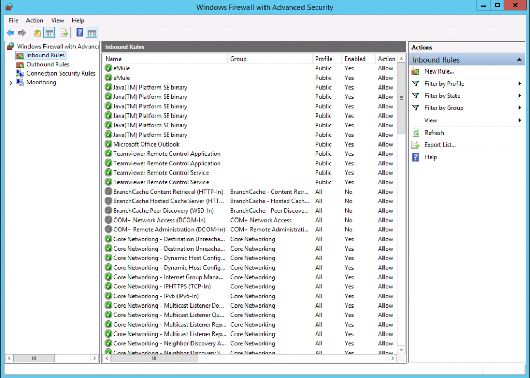This screenshot has width=530, height=378.
Task: Open the Filter by Profile submenu
Action: pyautogui.click(x=444, y=83)
